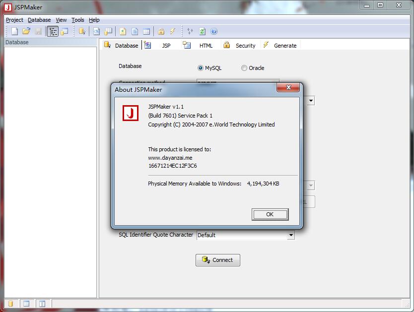Click the database cylinder status bar icon
Image resolution: width=414 pixels, height=312 pixels.
11,304
